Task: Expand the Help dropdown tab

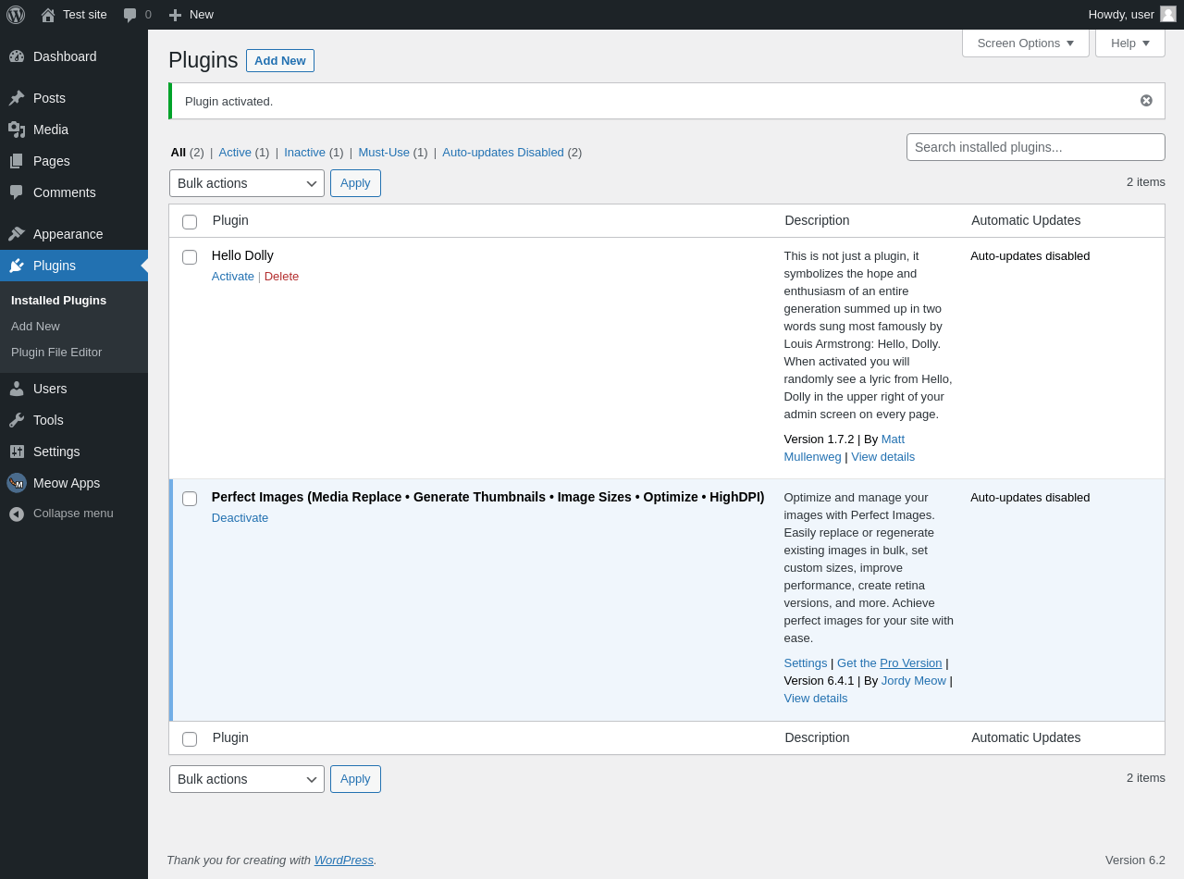Action: click(1129, 43)
